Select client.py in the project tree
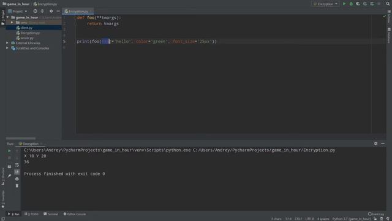Image resolution: width=392 pixels, height=221 pixels. click(26, 28)
